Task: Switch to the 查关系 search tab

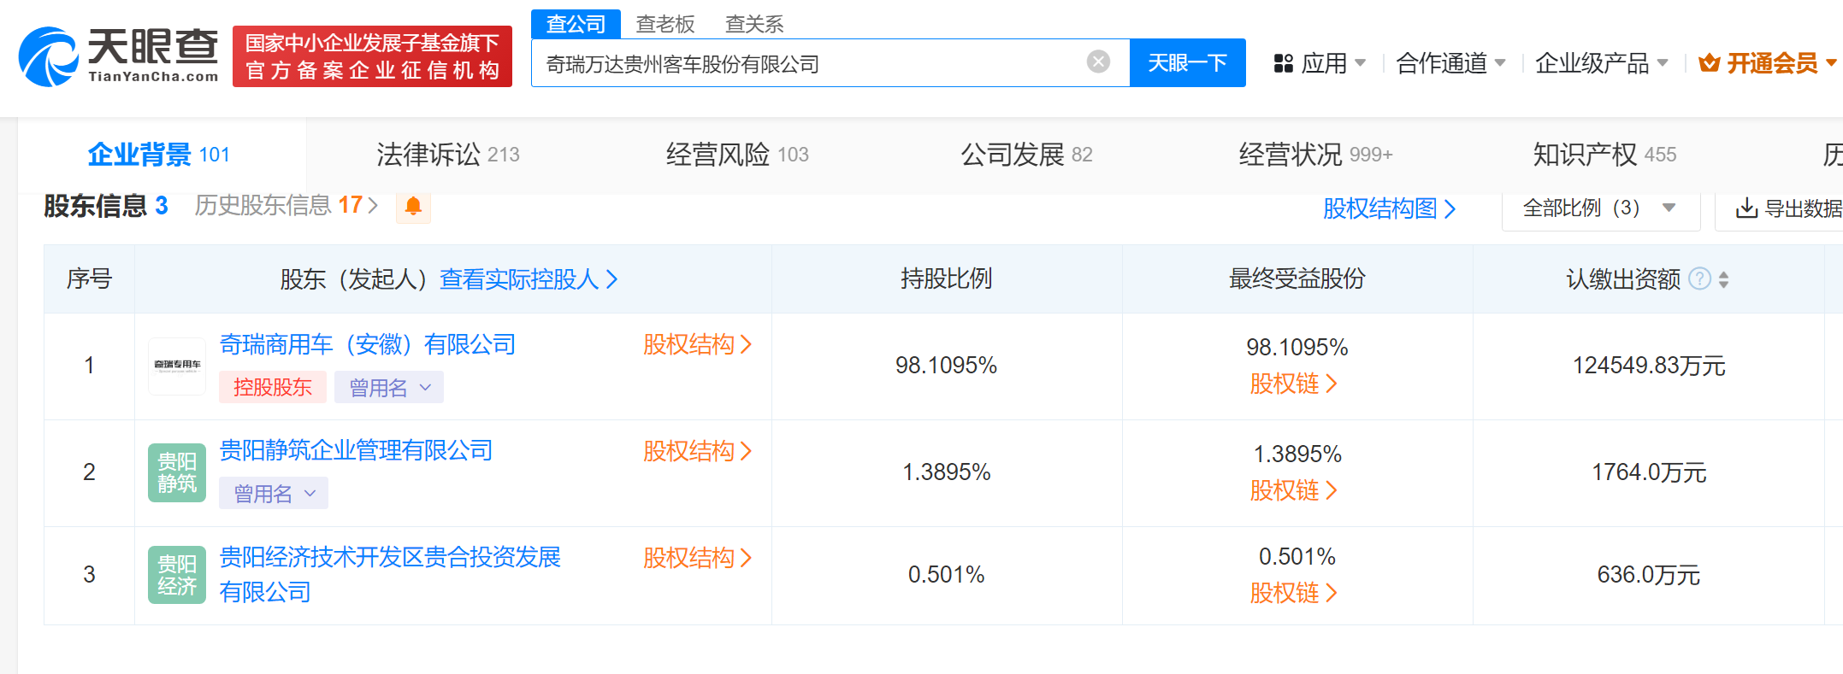Action: click(753, 24)
